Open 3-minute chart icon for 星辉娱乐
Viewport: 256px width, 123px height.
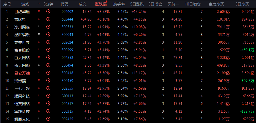pos(48,34)
